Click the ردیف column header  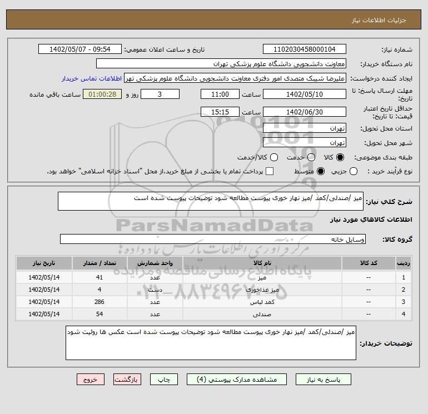404,263
